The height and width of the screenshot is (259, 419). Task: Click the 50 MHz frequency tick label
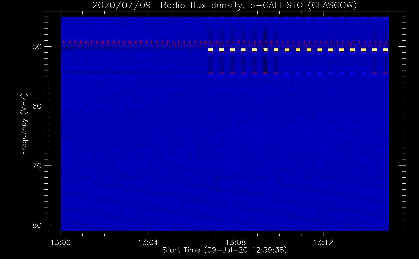[x=37, y=47]
